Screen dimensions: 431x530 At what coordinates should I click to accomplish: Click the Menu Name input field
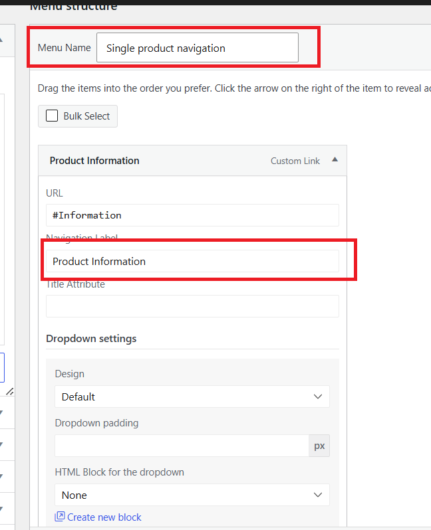pos(198,48)
